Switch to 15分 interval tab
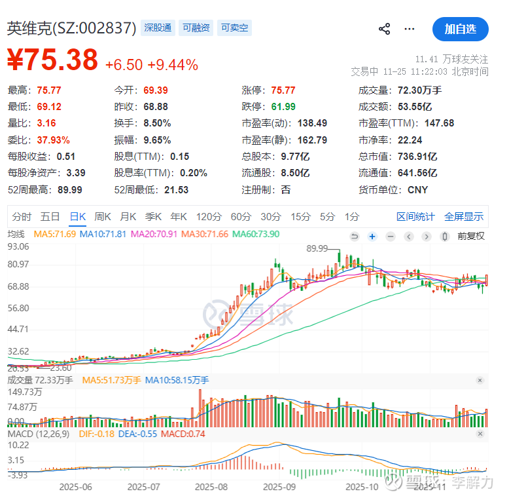 tap(300, 216)
